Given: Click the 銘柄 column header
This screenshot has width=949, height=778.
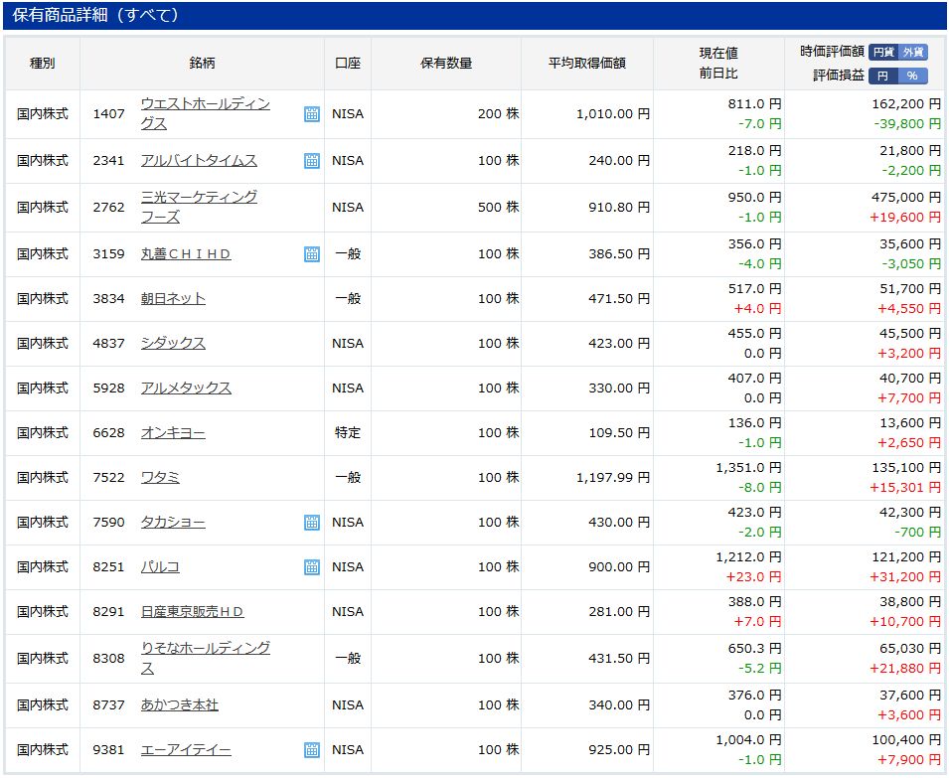Looking at the screenshot, I should tap(202, 63).
